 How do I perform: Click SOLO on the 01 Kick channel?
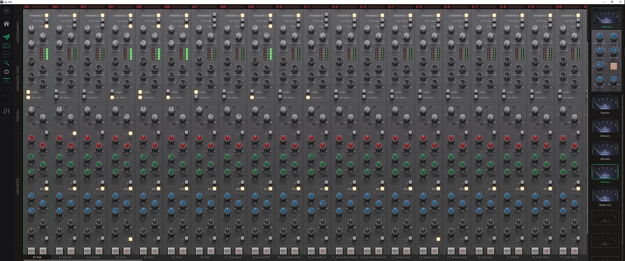pos(31,251)
